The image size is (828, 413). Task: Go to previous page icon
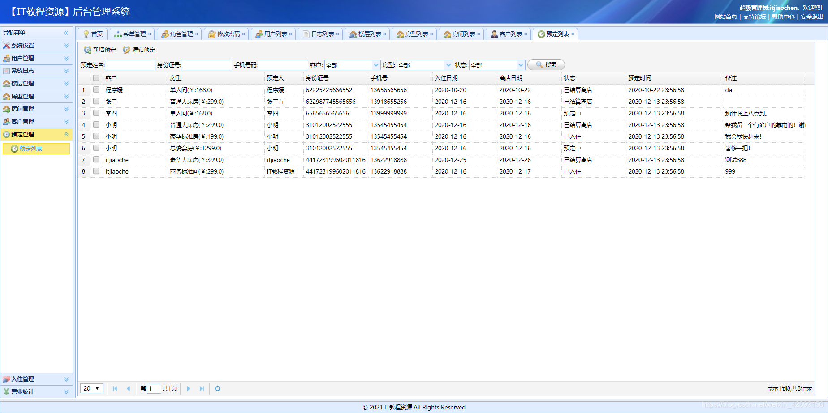(128, 388)
